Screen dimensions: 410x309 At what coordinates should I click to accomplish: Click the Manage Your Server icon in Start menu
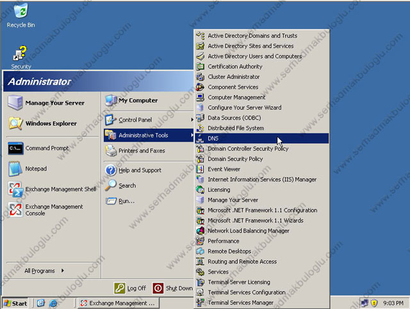click(15, 103)
